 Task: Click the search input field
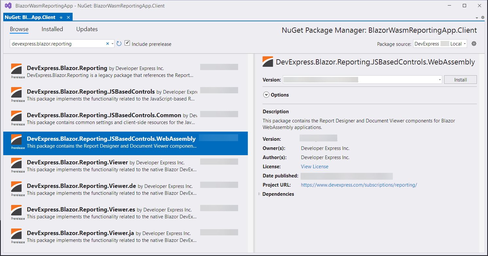coord(58,44)
